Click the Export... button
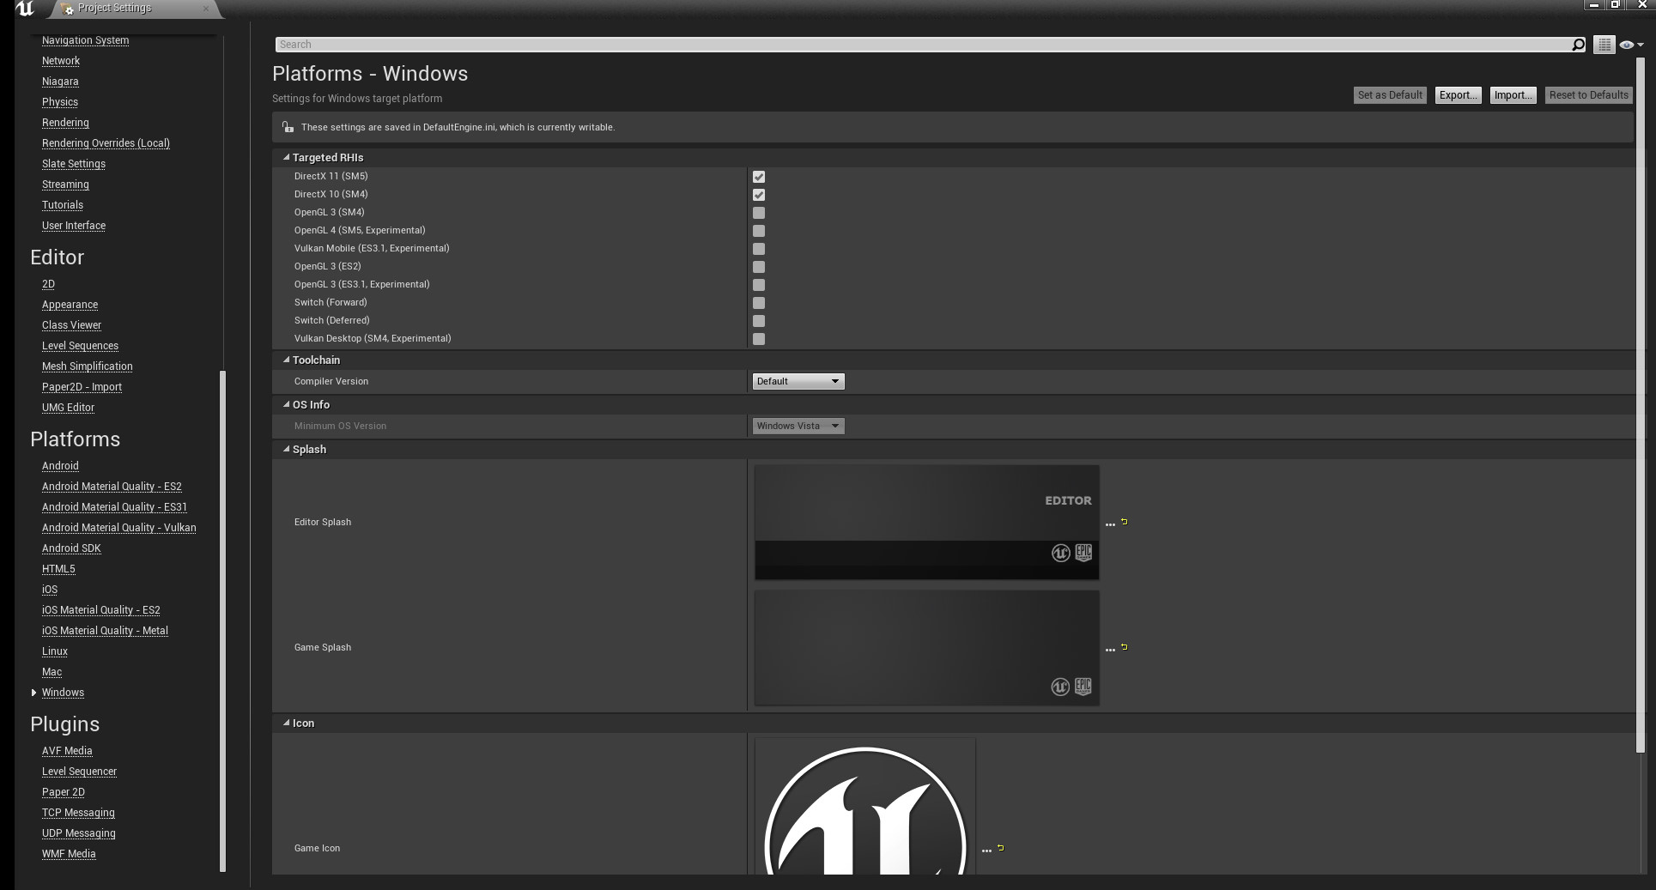 point(1459,95)
